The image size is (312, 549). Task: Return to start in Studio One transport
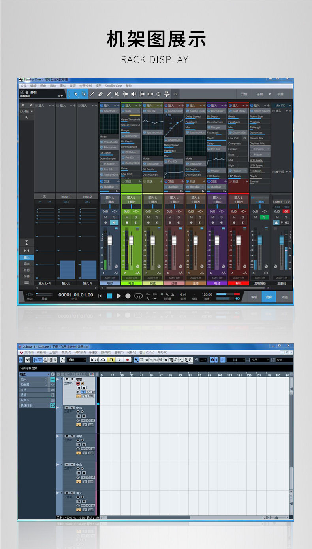point(100,296)
